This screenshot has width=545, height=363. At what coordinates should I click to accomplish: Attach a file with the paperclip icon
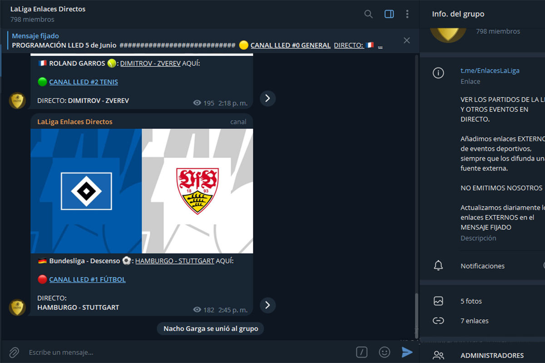tap(14, 352)
